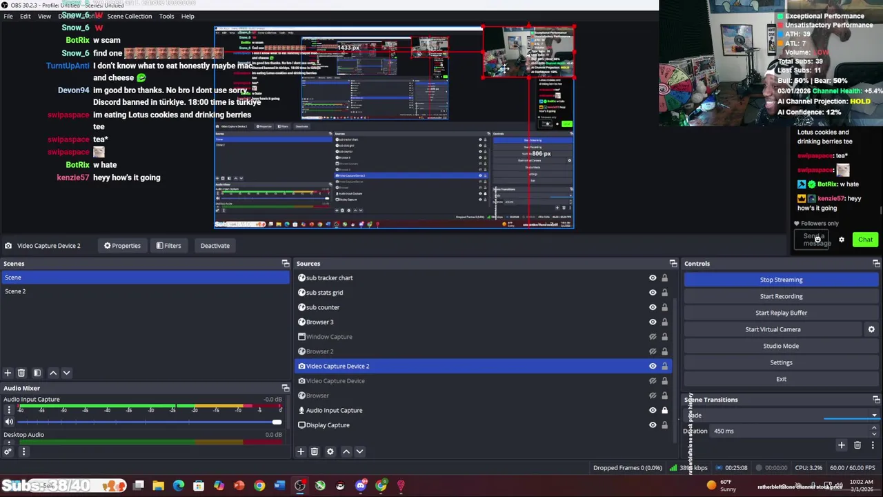The image size is (883, 497).
Task: Hide the sub tracker chart source
Action: point(653,278)
